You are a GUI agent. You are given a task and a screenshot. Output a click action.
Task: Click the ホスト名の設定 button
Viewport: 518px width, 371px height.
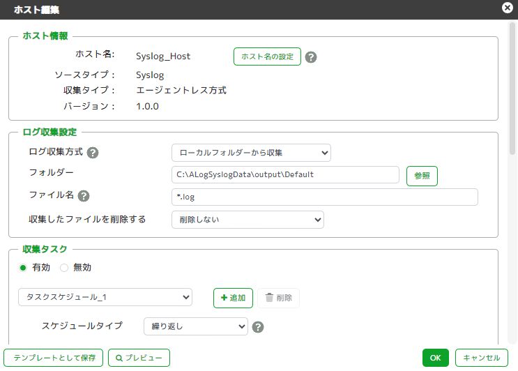click(x=267, y=56)
